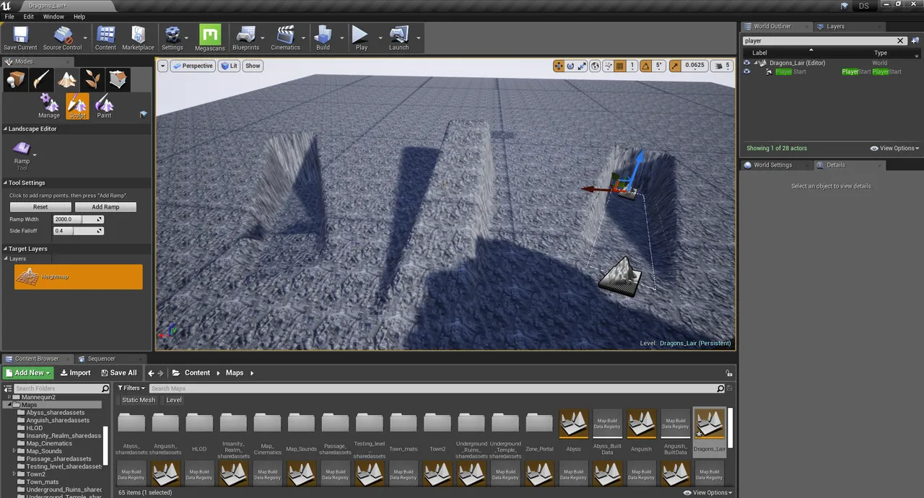Image resolution: width=924 pixels, height=498 pixels.
Task: Click the Add Ramp button
Action: click(x=105, y=206)
